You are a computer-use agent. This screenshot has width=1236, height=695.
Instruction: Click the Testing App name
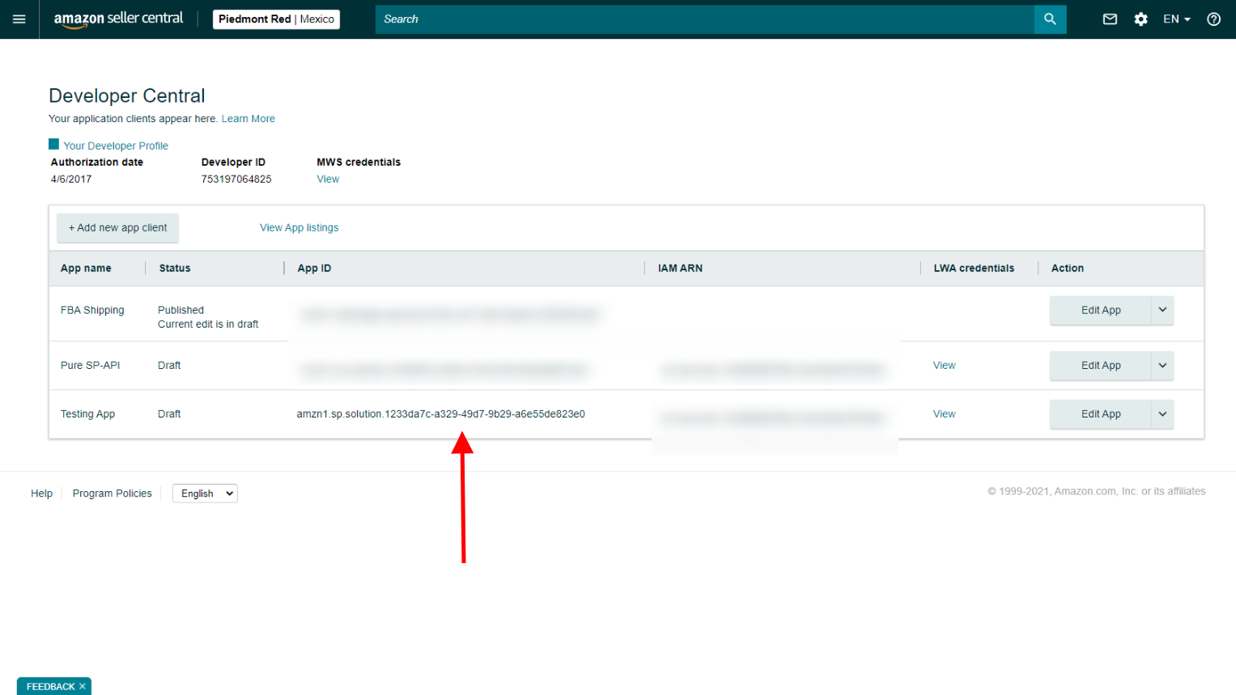pyautogui.click(x=87, y=414)
